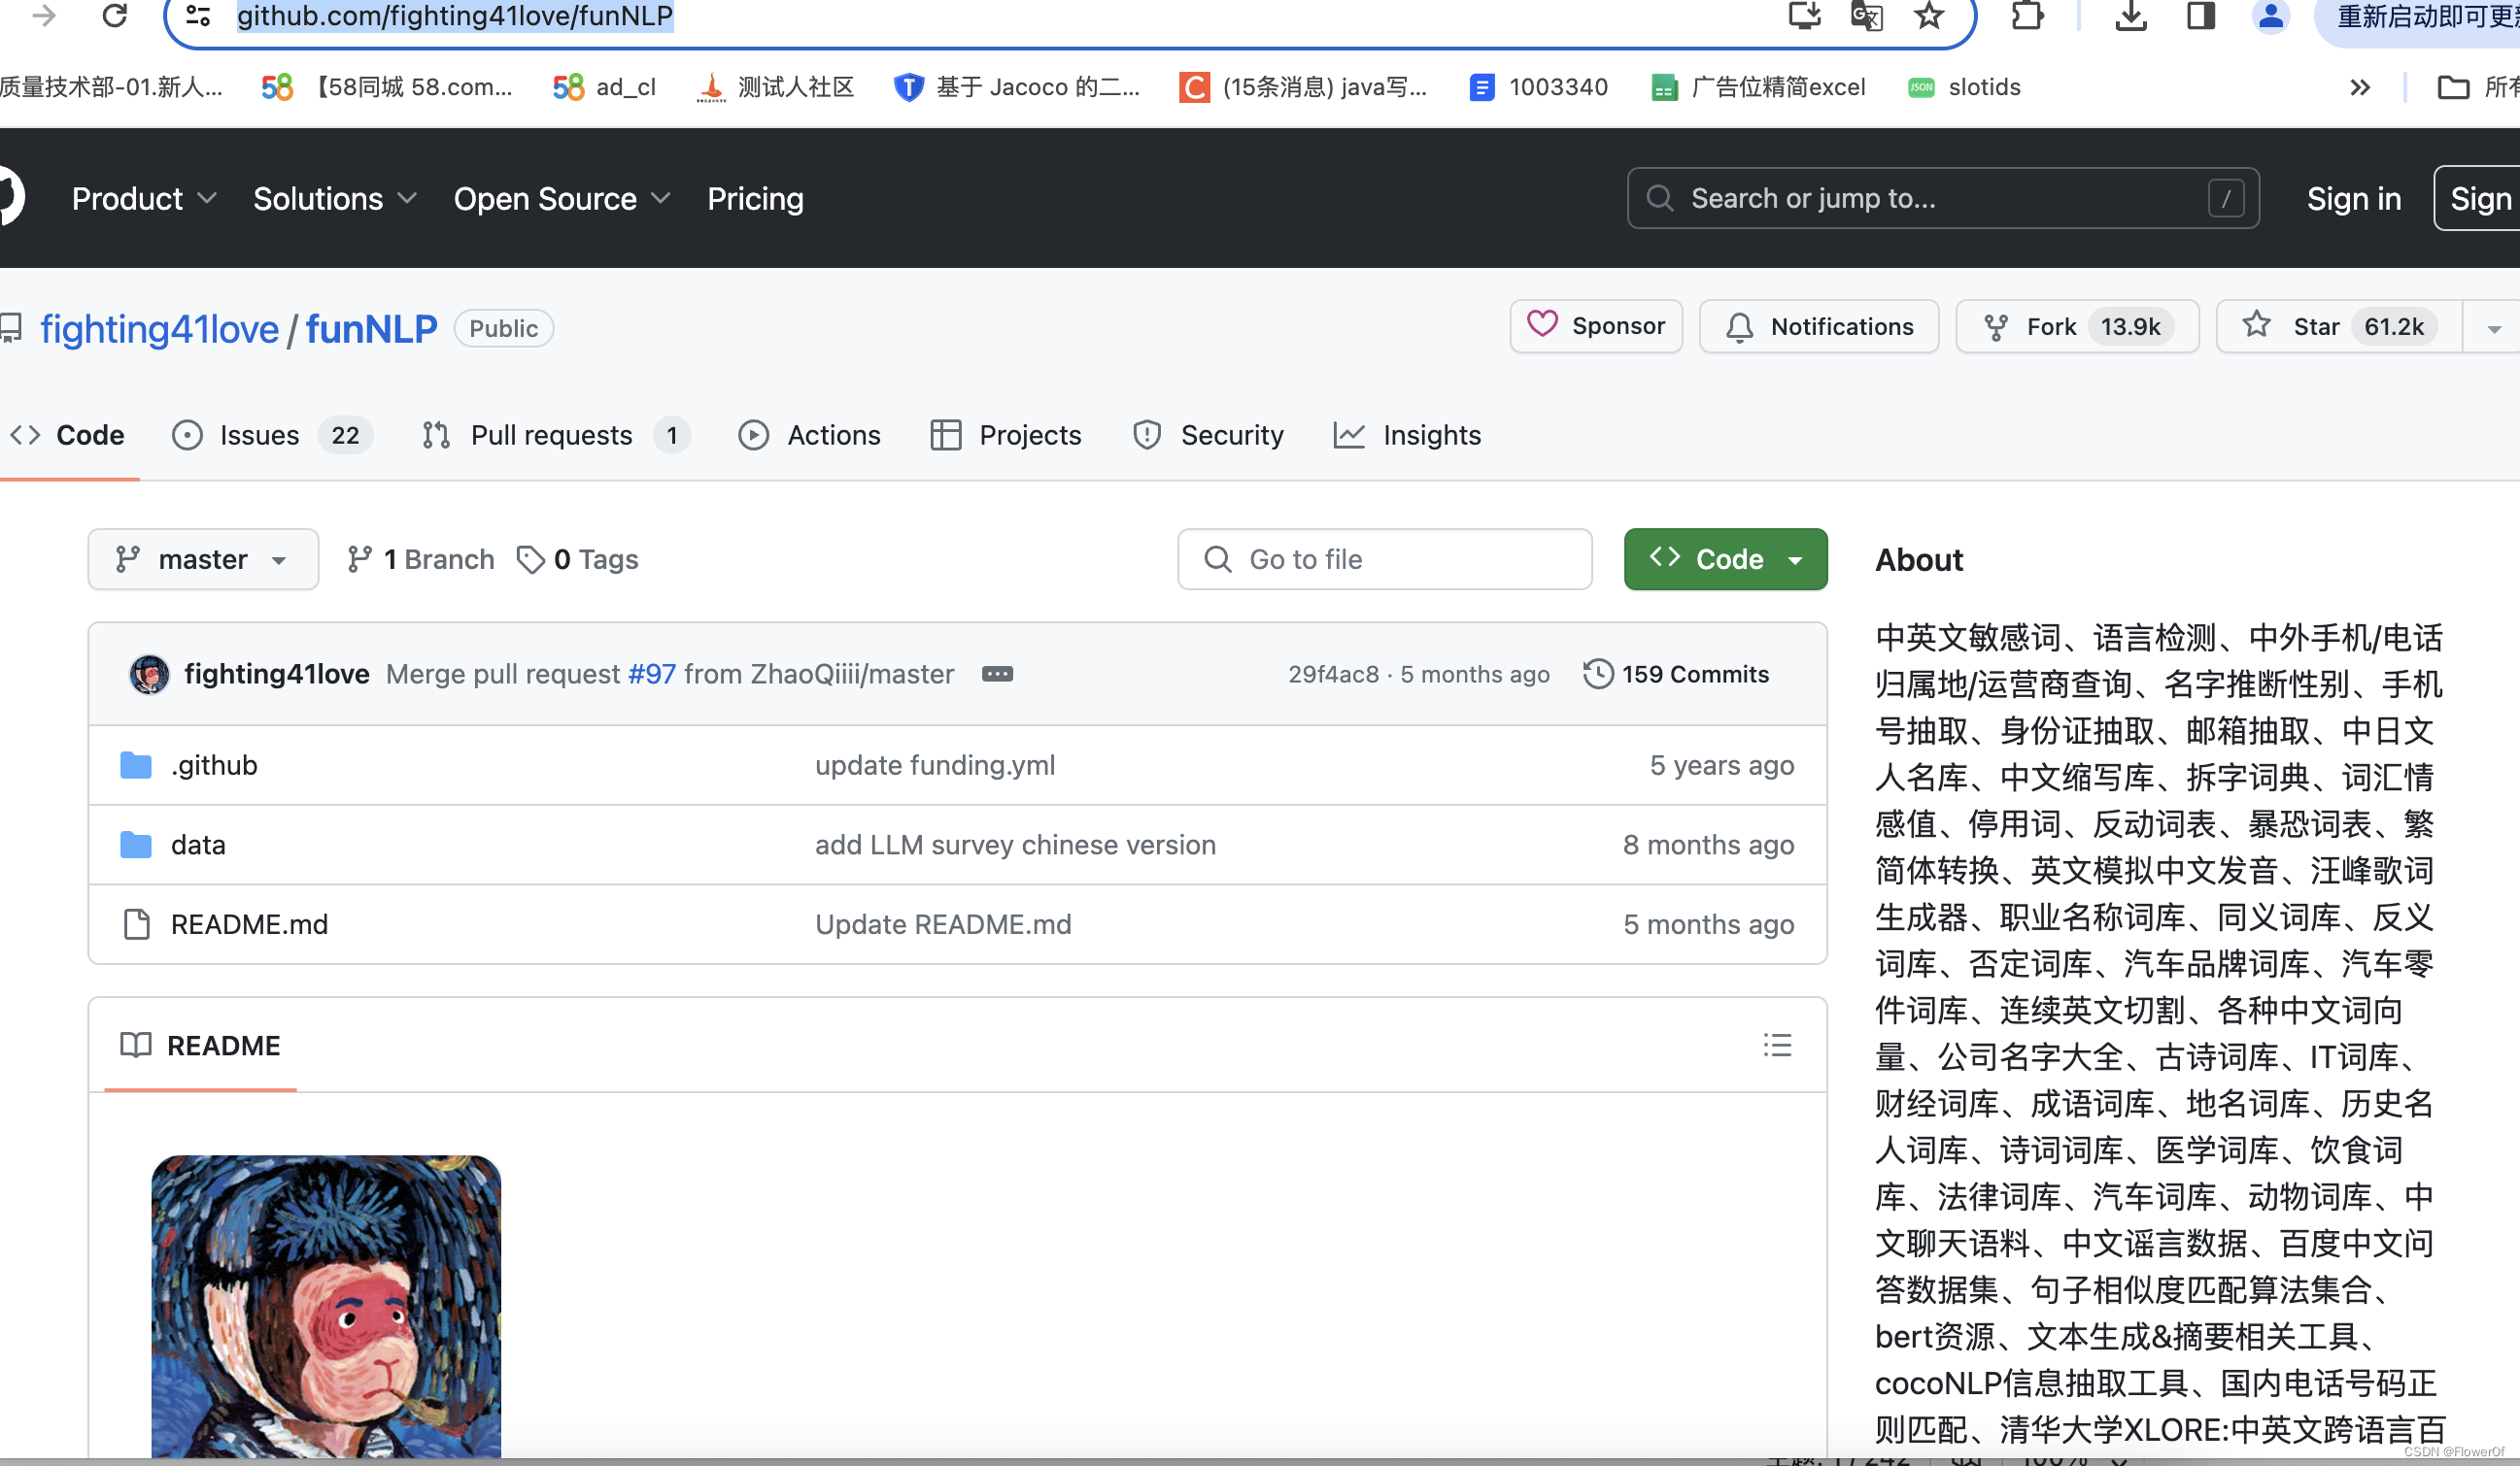
Task: Open the Pull requests tab
Action: point(550,436)
